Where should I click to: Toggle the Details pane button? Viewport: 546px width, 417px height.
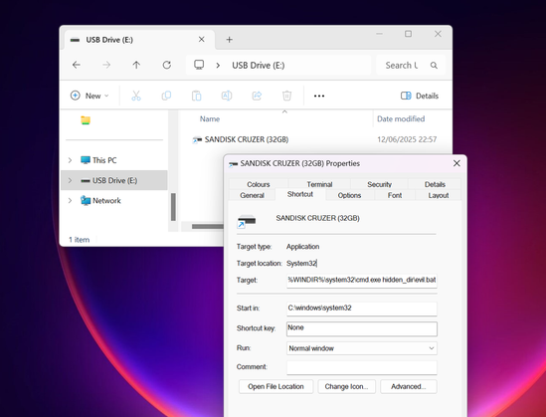point(420,96)
